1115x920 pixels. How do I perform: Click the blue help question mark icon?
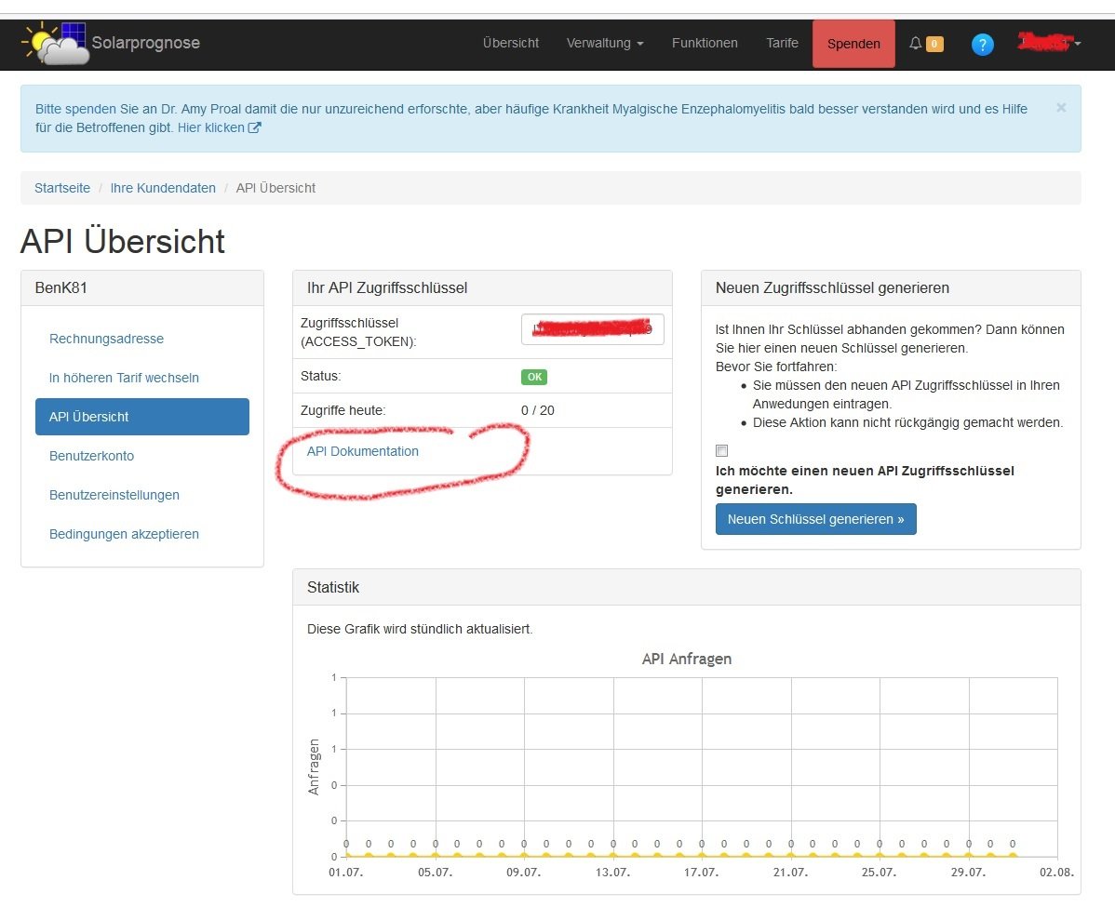pyautogui.click(x=982, y=44)
